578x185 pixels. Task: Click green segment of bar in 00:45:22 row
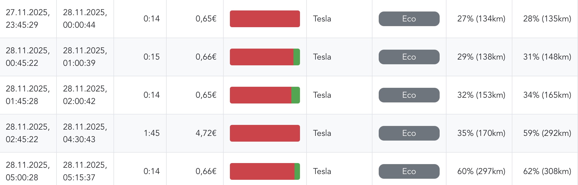click(x=297, y=57)
